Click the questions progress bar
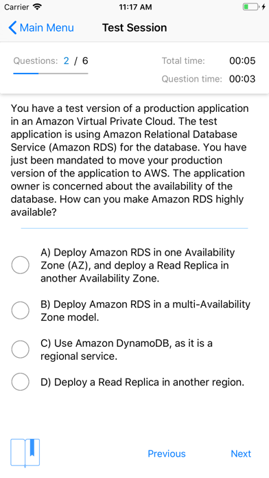Screen dimensions: 269x478 click(x=51, y=73)
